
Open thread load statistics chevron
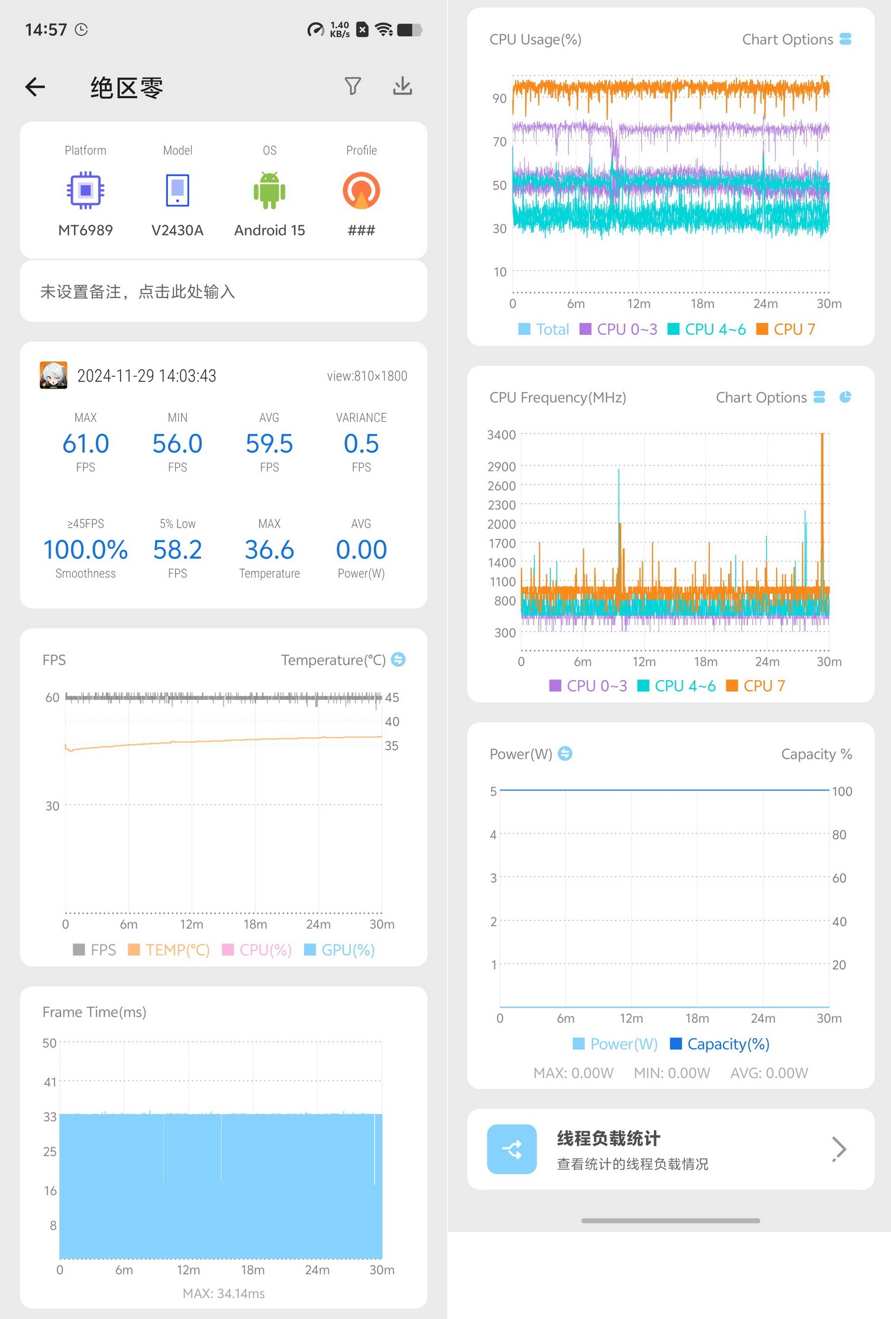coord(838,1149)
